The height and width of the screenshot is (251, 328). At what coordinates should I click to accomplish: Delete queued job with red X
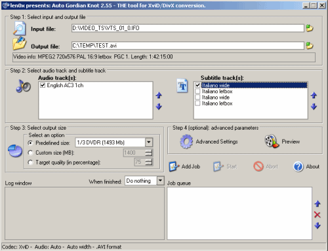[318, 215]
